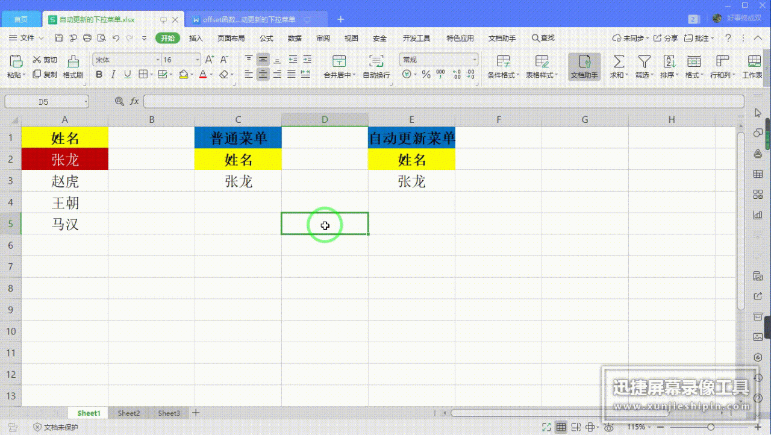Enter full screen view from status bar
This screenshot has width=771, height=435.
(546, 427)
